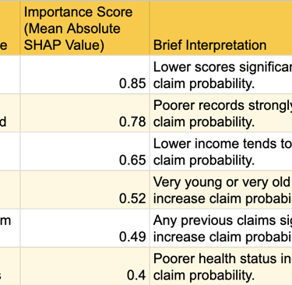Click the 'Lower income tends to' cell

click(x=221, y=152)
